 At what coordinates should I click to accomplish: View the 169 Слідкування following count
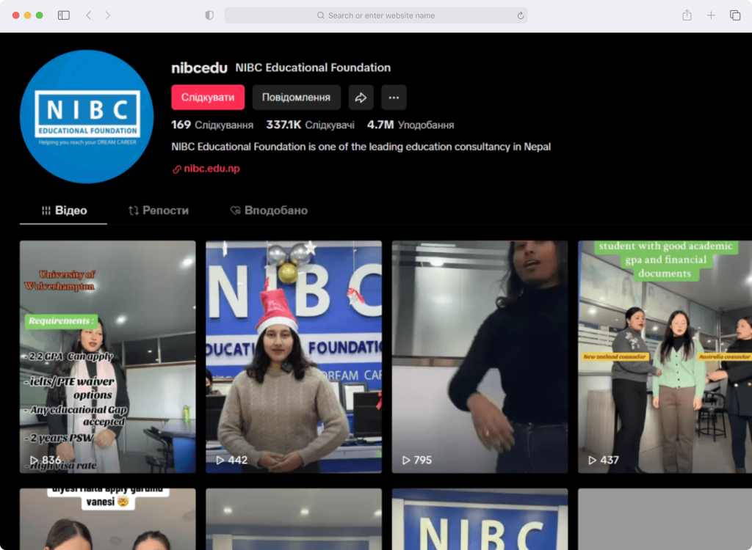212,125
